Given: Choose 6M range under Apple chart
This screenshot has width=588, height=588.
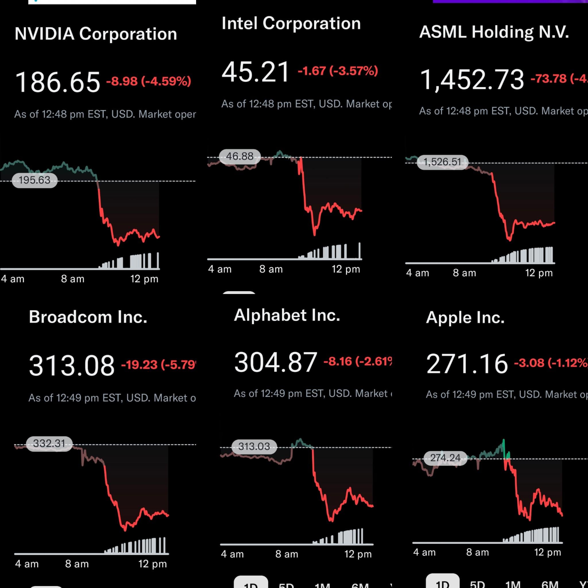Looking at the screenshot, I should pyautogui.click(x=550, y=584).
